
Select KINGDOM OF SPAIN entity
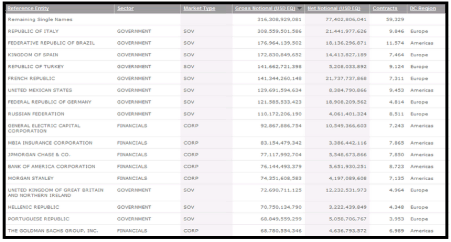33,55
